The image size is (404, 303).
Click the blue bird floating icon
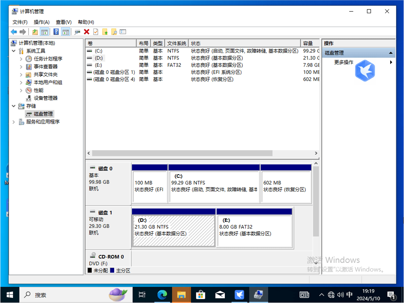coord(365,71)
